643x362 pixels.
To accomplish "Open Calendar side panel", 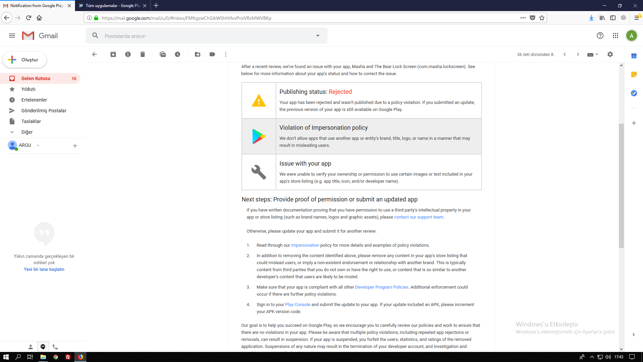I will point(634,56).
